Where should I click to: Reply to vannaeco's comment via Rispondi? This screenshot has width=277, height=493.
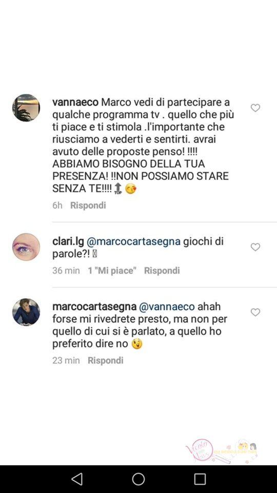pyautogui.click(x=88, y=205)
